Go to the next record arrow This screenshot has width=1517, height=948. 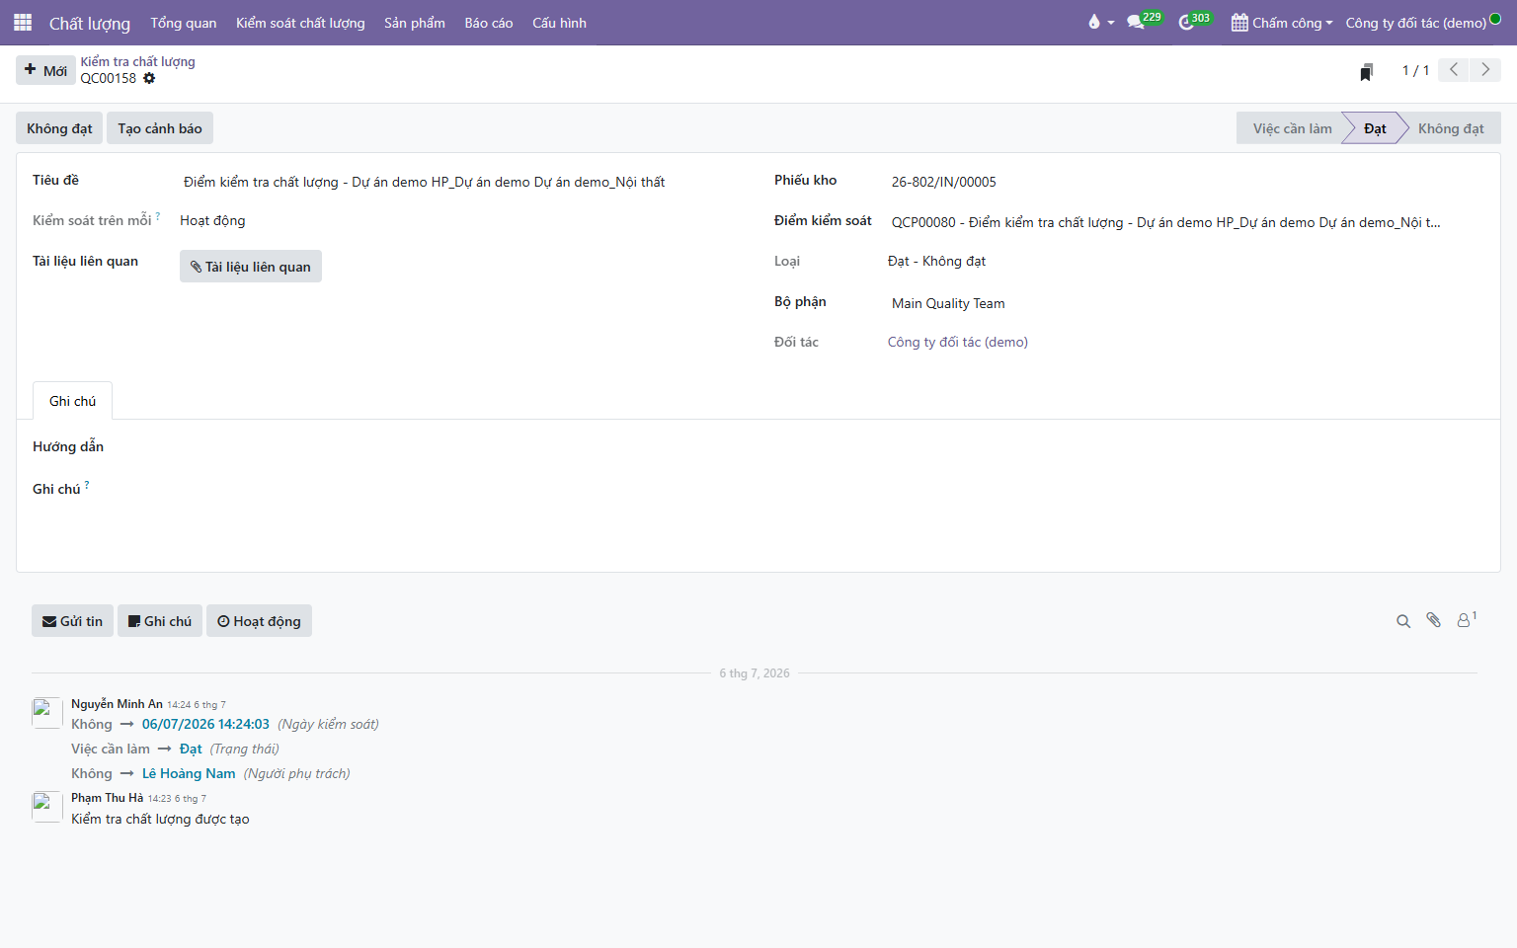pos(1485,70)
